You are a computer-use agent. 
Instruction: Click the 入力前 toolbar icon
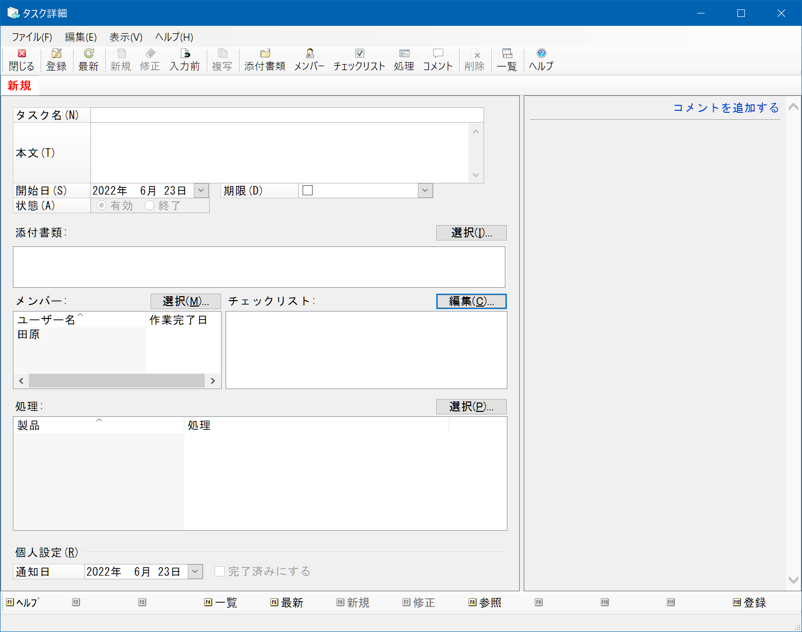(x=185, y=60)
